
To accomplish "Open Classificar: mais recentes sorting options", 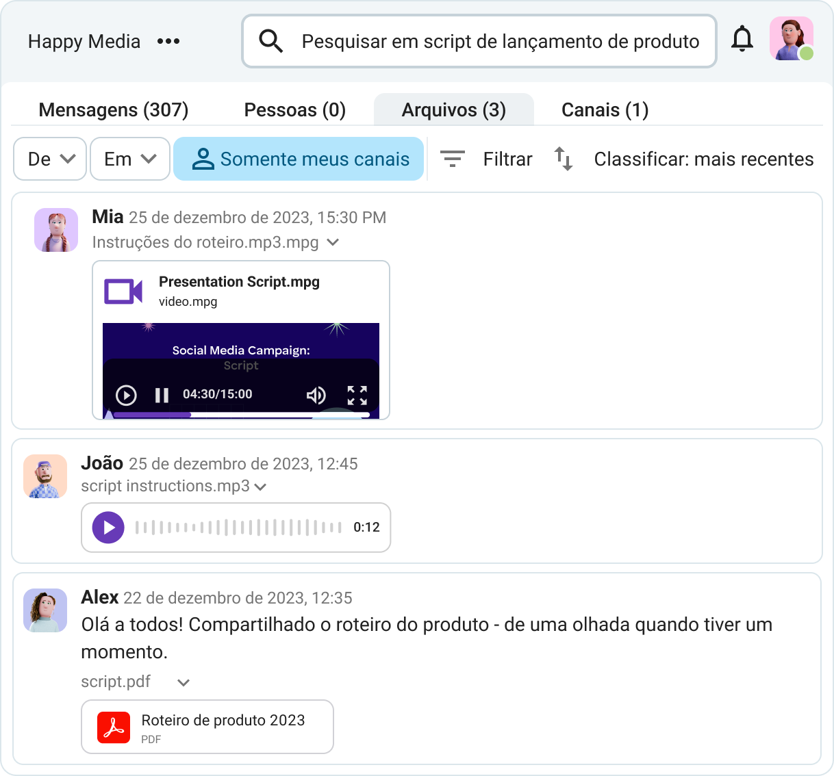I will click(703, 159).
